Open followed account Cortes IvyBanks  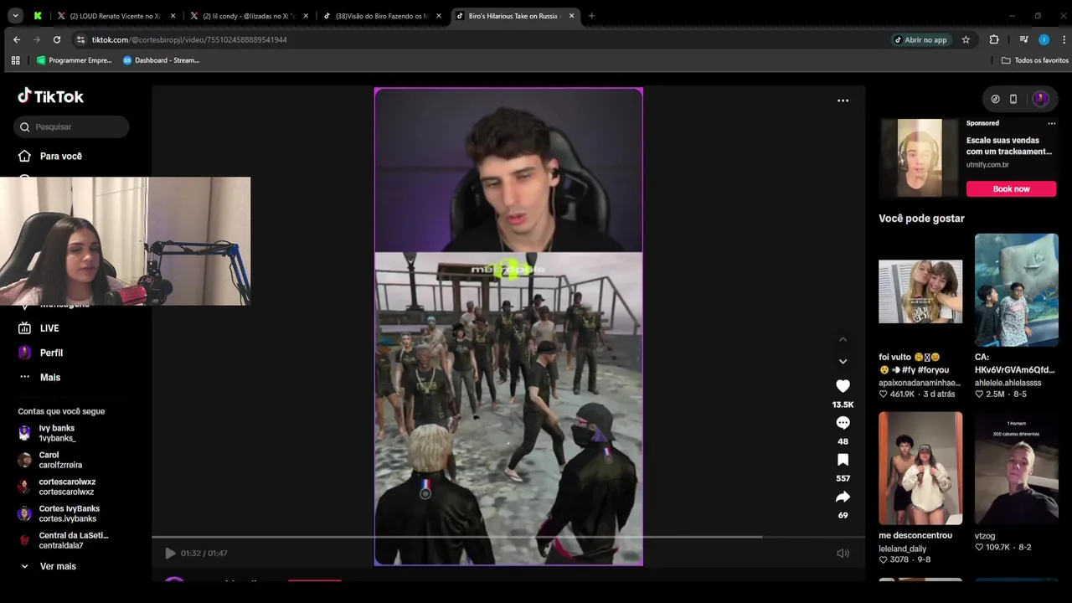pyautogui.click(x=69, y=513)
